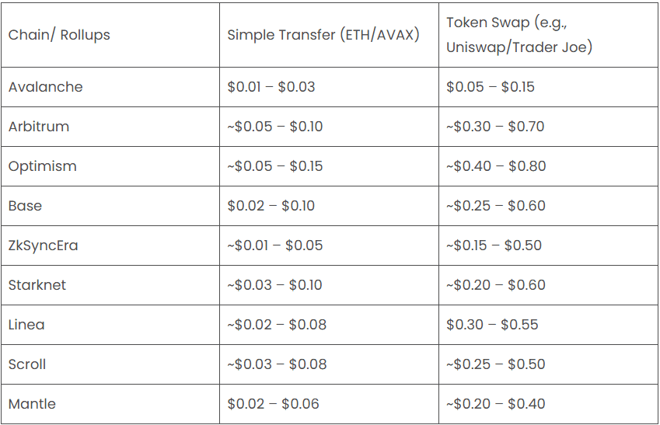Select the Avalanche row label
The height and width of the screenshot is (425, 660).
point(45,87)
